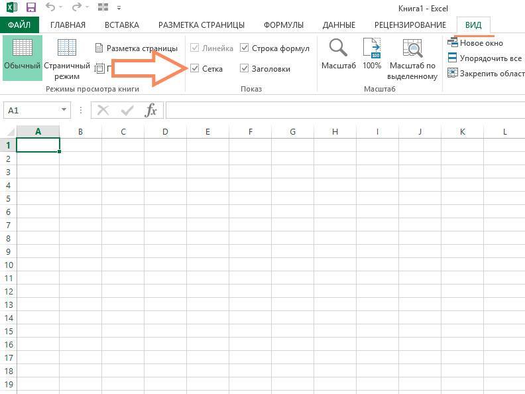Uncheck the Сетка gridlines checkbox
Viewport: 525px width, 394px height.
tap(194, 68)
